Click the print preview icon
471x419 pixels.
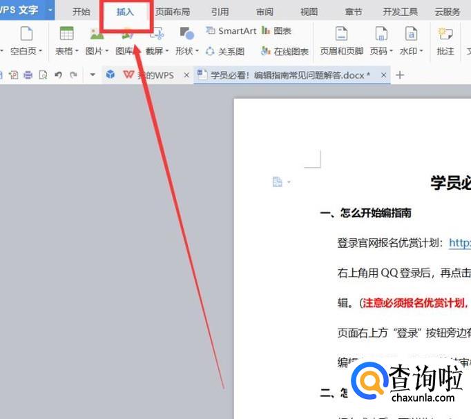pyautogui.click(x=44, y=75)
